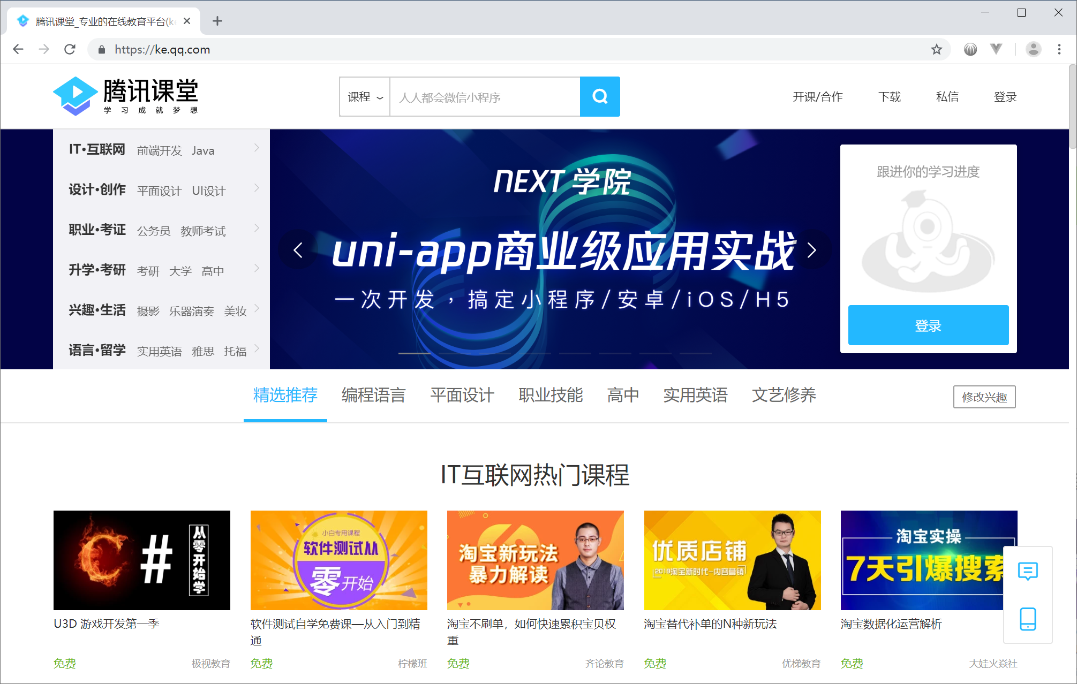Click the first banner slide indicator

(414, 353)
